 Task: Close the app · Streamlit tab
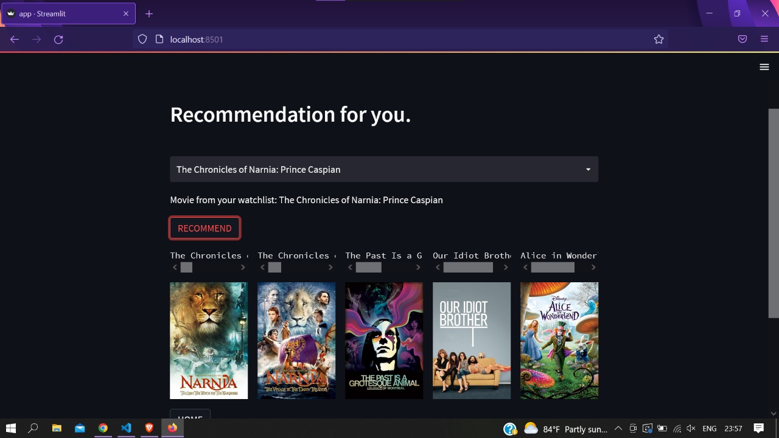[126, 13]
